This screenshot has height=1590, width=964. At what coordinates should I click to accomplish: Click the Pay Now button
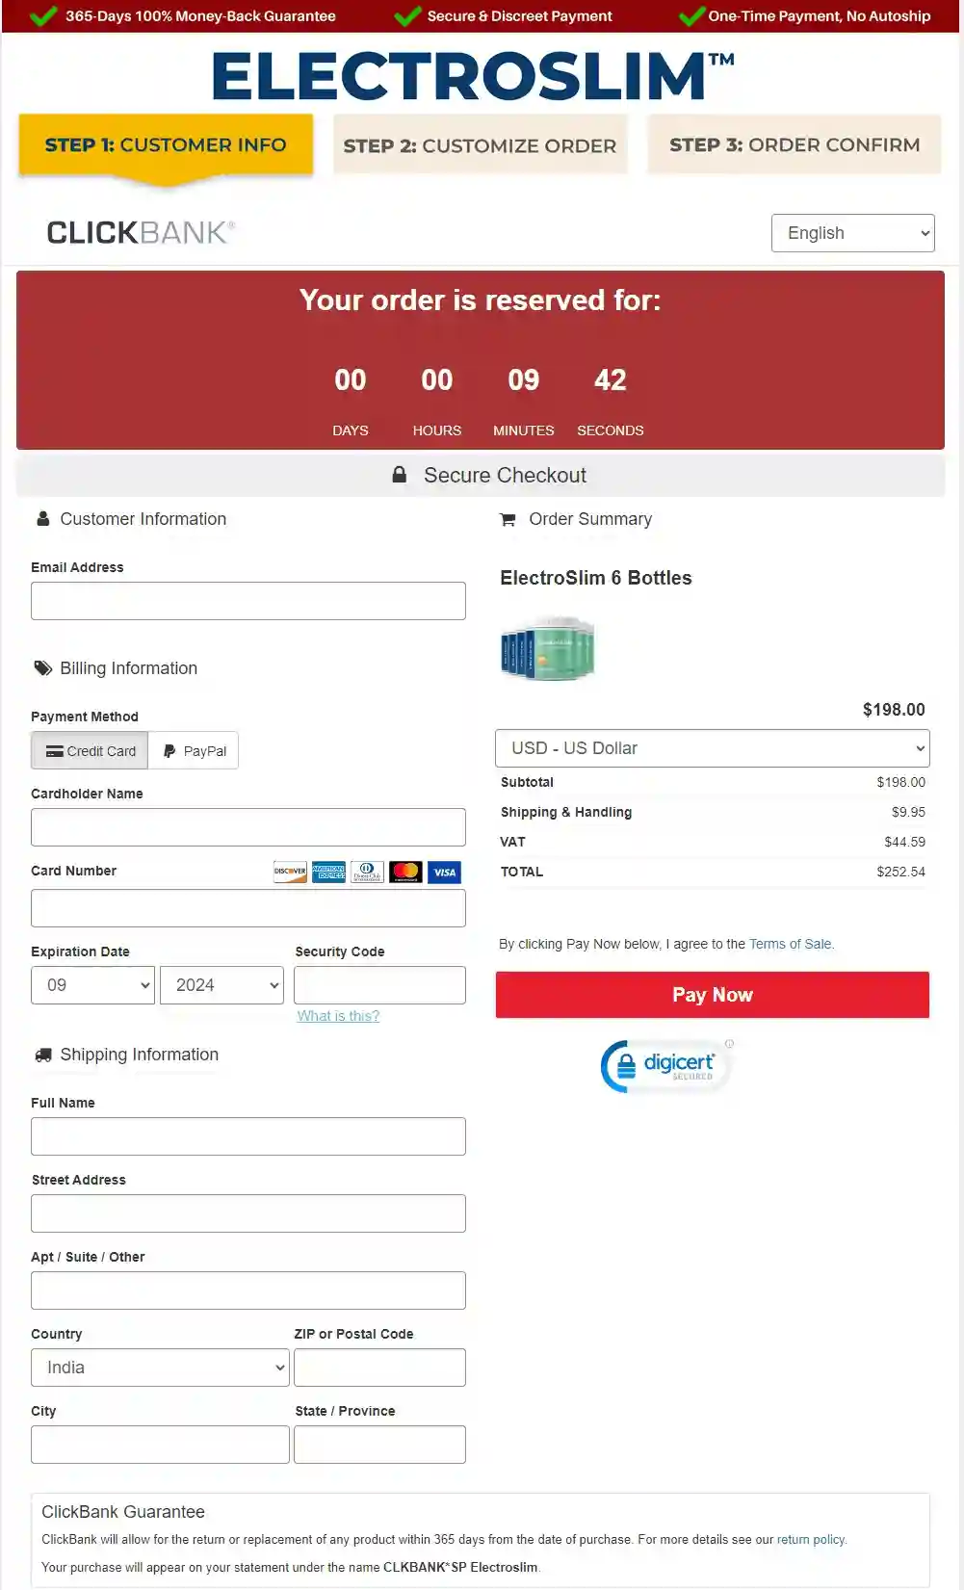pyautogui.click(x=713, y=995)
